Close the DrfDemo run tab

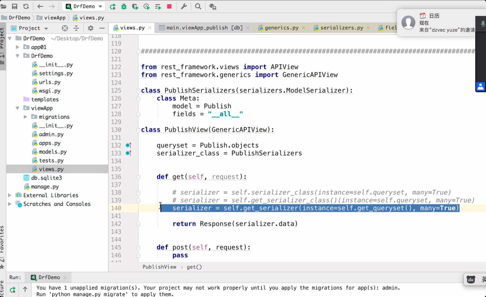click(65, 278)
